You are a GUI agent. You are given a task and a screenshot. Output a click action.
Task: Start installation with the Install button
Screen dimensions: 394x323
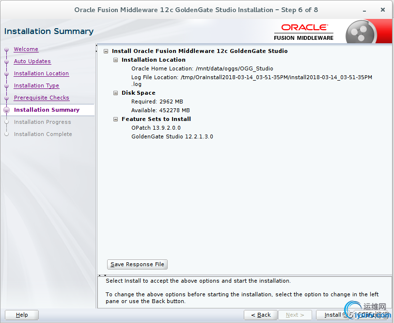[x=332, y=315]
